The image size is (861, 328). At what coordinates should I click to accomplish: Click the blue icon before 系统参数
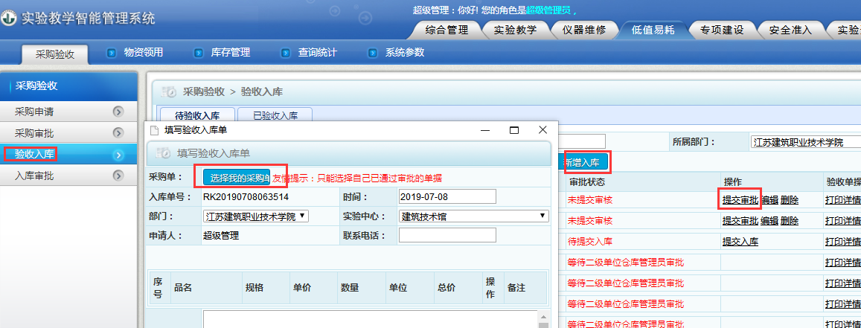tap(373, 54)
